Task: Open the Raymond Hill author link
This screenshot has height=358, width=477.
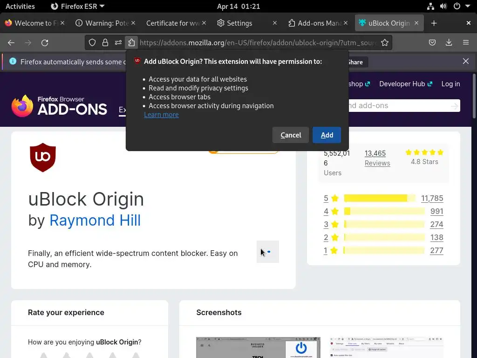Action: 95,220
